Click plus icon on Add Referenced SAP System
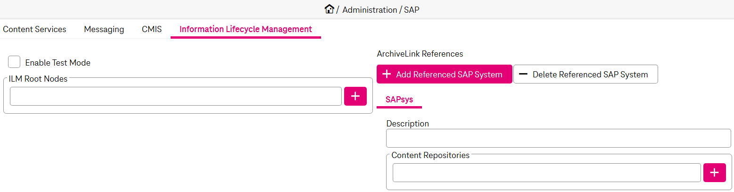 tap(387, 75)
